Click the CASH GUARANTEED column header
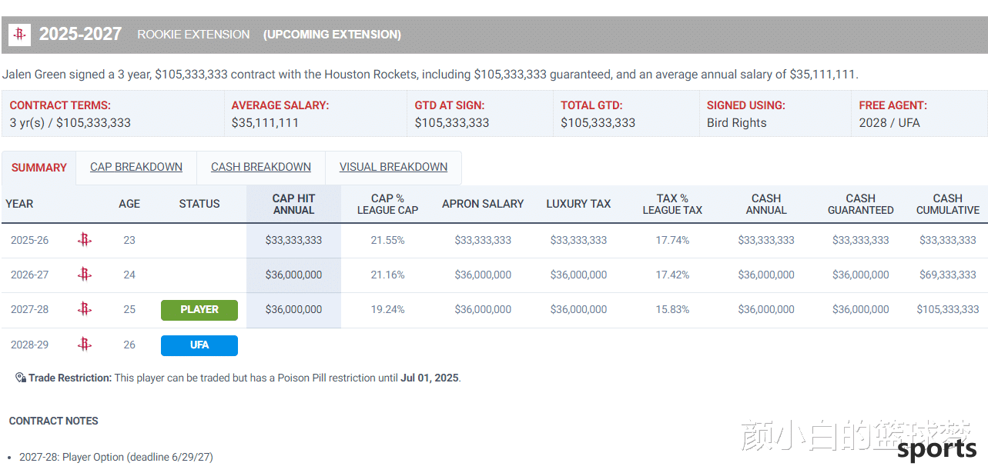This screenshot has width=988, height=473. [x=861, y=204]
